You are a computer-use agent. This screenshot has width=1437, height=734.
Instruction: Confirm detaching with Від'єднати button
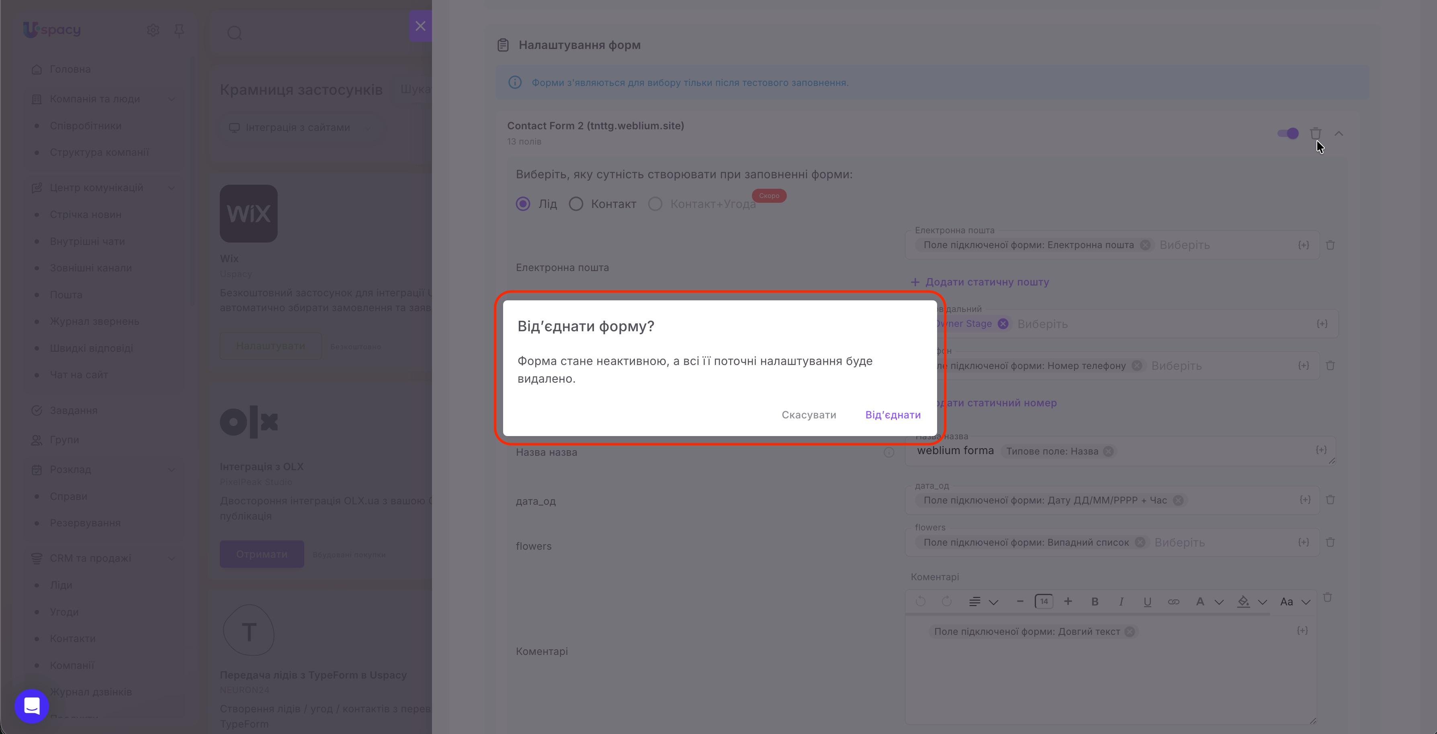(892, 415)
